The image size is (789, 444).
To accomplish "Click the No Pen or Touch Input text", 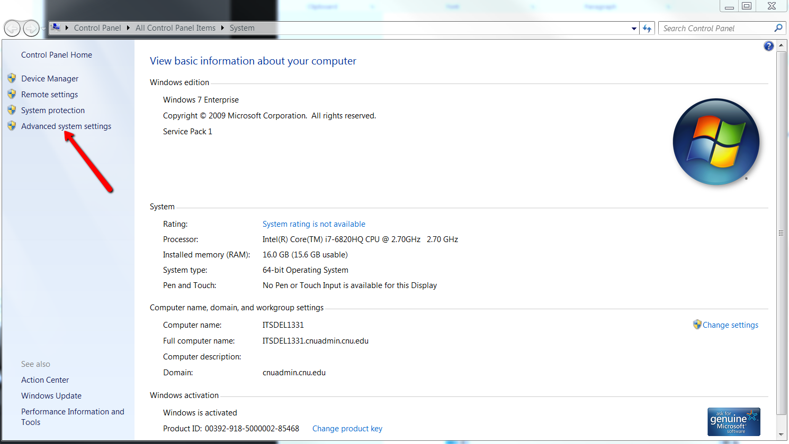I will [349, 285].
